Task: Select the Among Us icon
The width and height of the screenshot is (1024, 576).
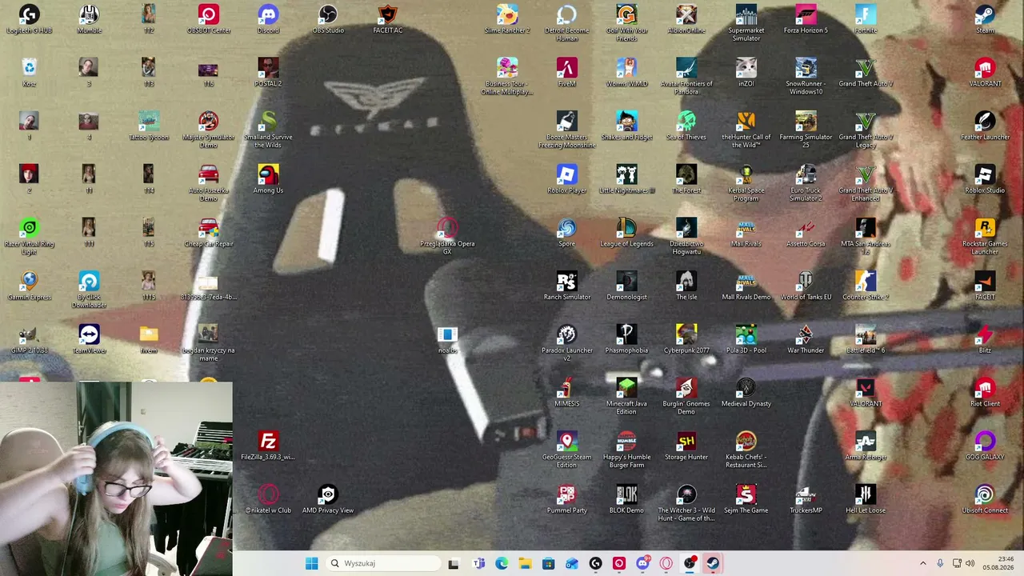Action: [x=268, y=179]
